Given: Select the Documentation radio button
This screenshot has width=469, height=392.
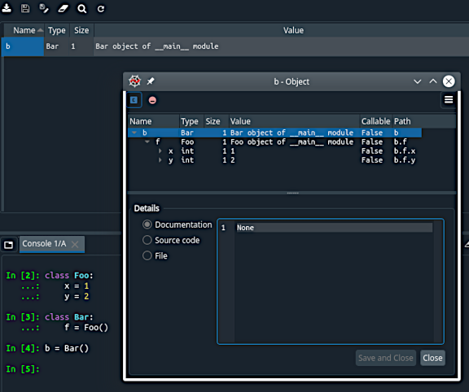Looking at the screenshot, I should pyautogui.click(x=147, y=224).
